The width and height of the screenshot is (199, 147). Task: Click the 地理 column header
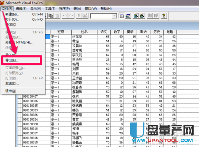point(170,32)
